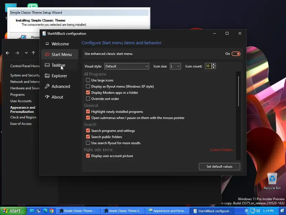Image resolution: width=286 pixels, height=215 pixels.
Task: Click the forward arrow in Control Panel window
Action: pyautogui.click(x=17, y=53)
